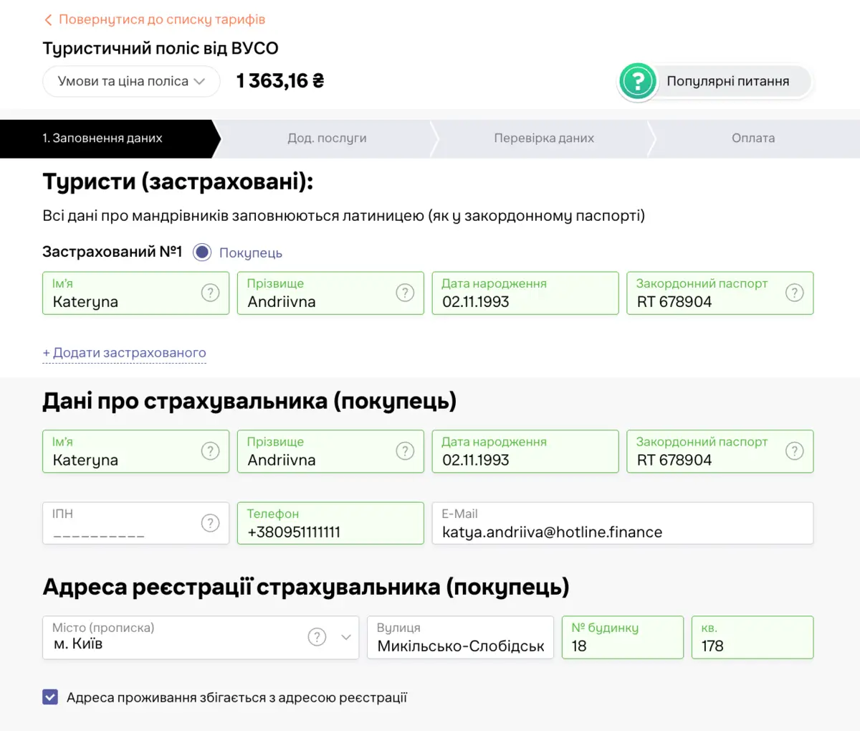Image resolution: width=860 pixels, height=731 pixels.
Task: Click help icon in Місто (прописка) field
Action: (x=317, y=637)
